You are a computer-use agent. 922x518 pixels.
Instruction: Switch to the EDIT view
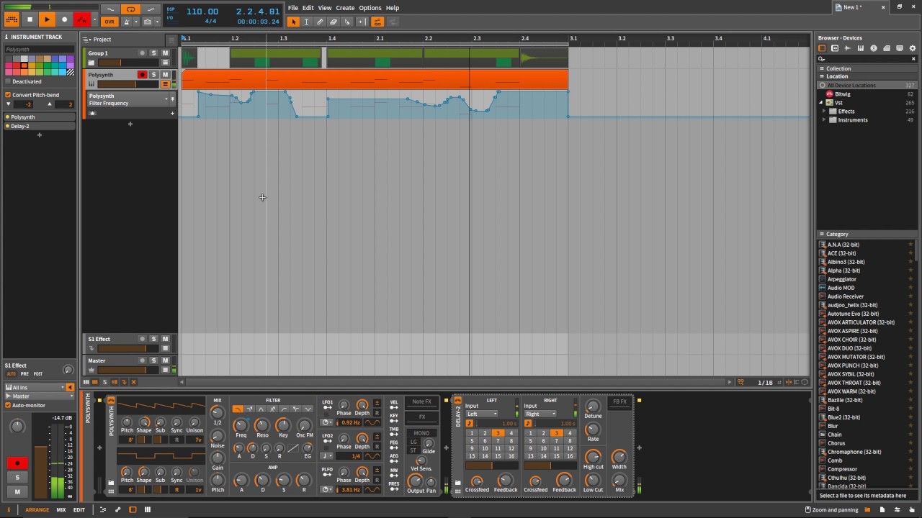coord(79,510)
